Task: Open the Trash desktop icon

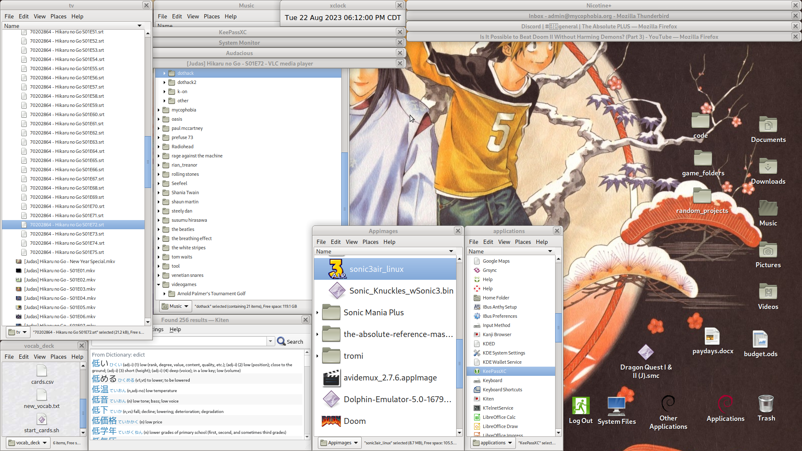Action: [x=766, y=405]
